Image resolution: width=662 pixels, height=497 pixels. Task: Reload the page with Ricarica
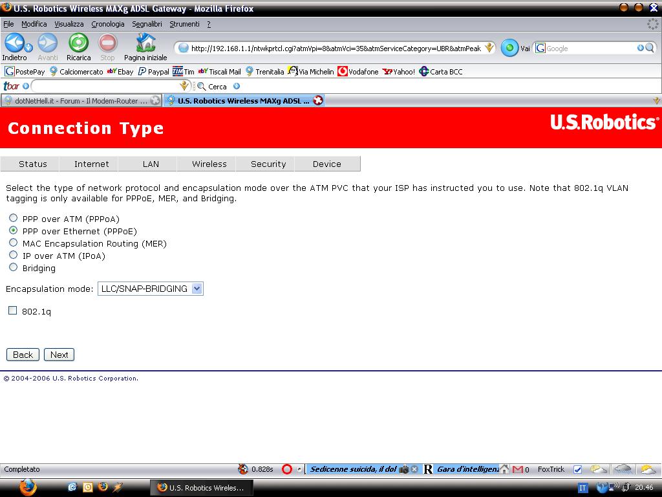pos(78,42)
